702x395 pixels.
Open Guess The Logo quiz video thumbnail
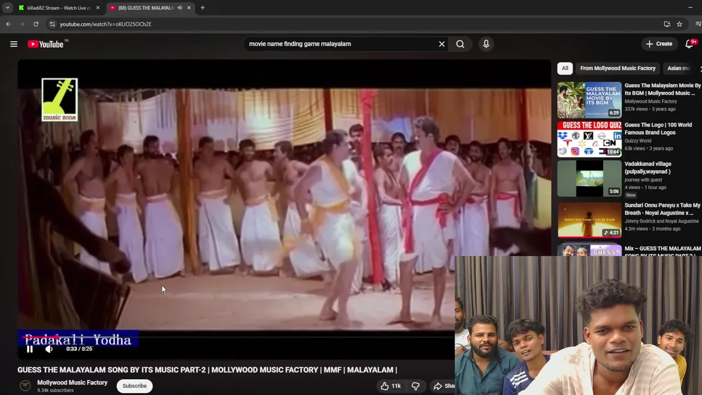tap(590, 139)
